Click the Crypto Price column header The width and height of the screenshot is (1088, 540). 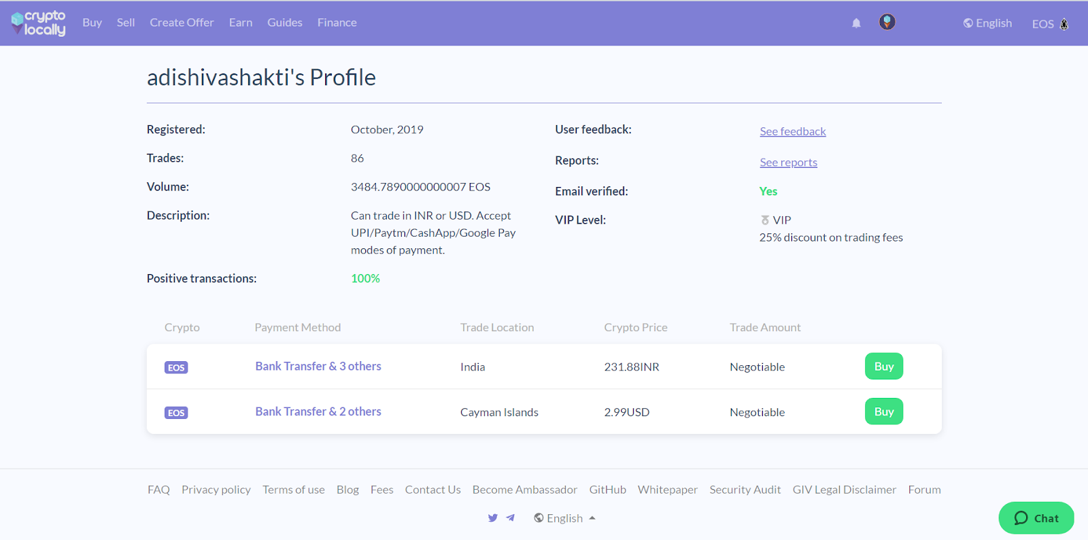[636, 328]
